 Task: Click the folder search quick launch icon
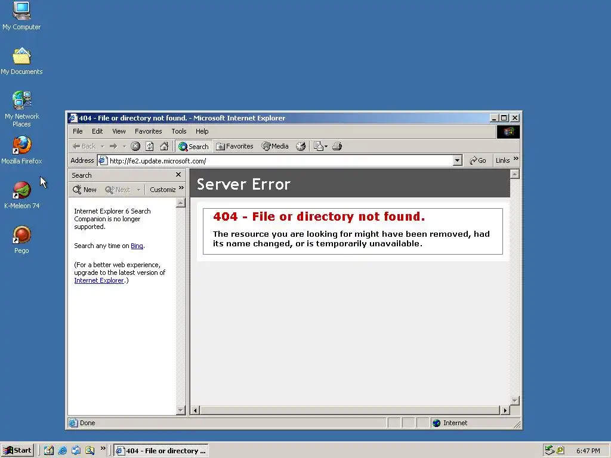pyautogui.click(x=90, y=451)
